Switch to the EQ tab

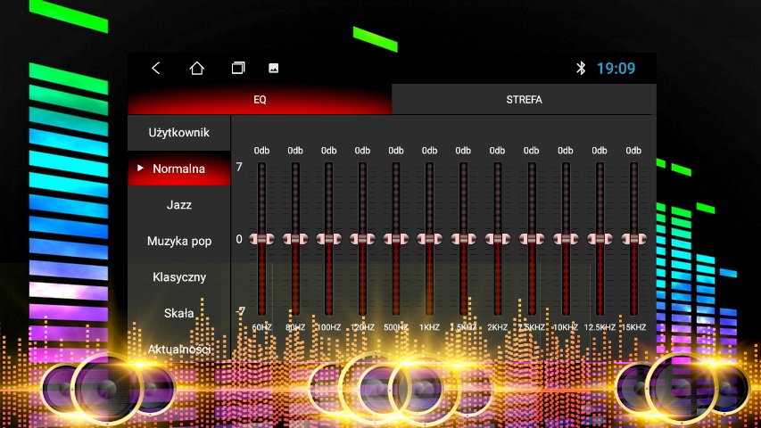(x=260, y=100)
